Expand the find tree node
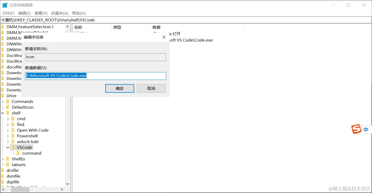 [x=8, y=124]
